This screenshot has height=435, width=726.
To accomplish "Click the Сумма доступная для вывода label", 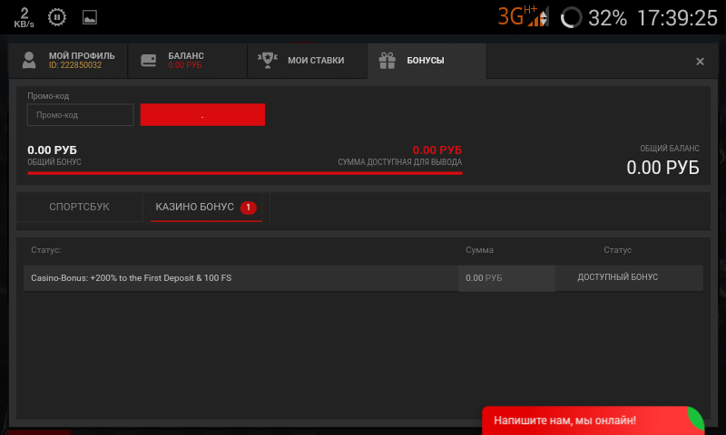I will [x=399, y=162].
